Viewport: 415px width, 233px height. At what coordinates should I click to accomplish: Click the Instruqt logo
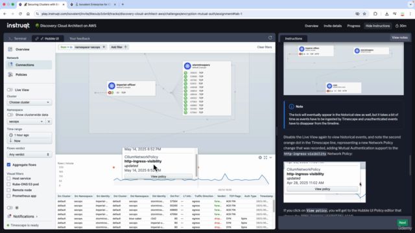click(x=18, y=26)
